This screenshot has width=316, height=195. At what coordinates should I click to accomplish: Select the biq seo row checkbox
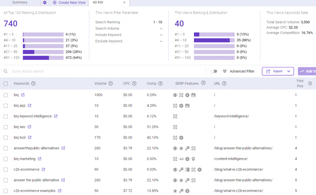(x=6, y=127)
